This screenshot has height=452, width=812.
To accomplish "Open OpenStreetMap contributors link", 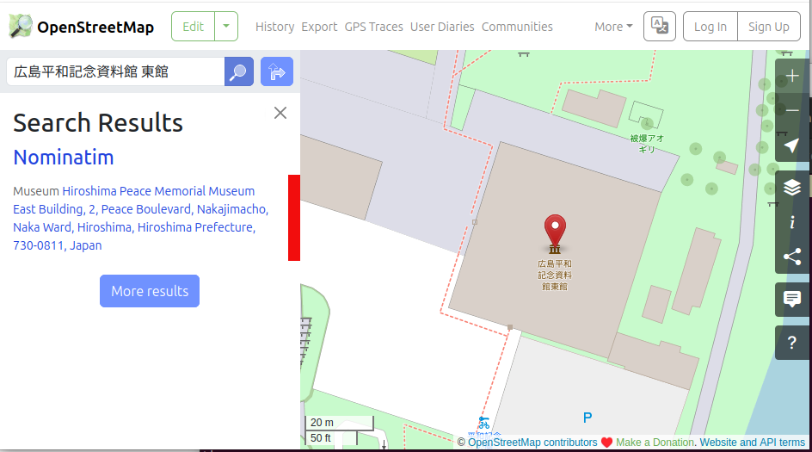I will (x=532, y=443).
